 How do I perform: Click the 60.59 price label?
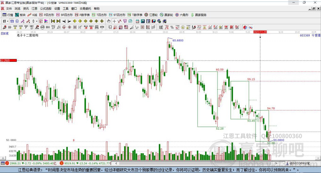click(x=220, y=70)
